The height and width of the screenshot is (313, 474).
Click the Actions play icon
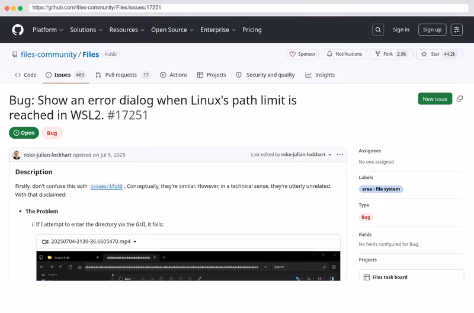(x=163, y=75)
